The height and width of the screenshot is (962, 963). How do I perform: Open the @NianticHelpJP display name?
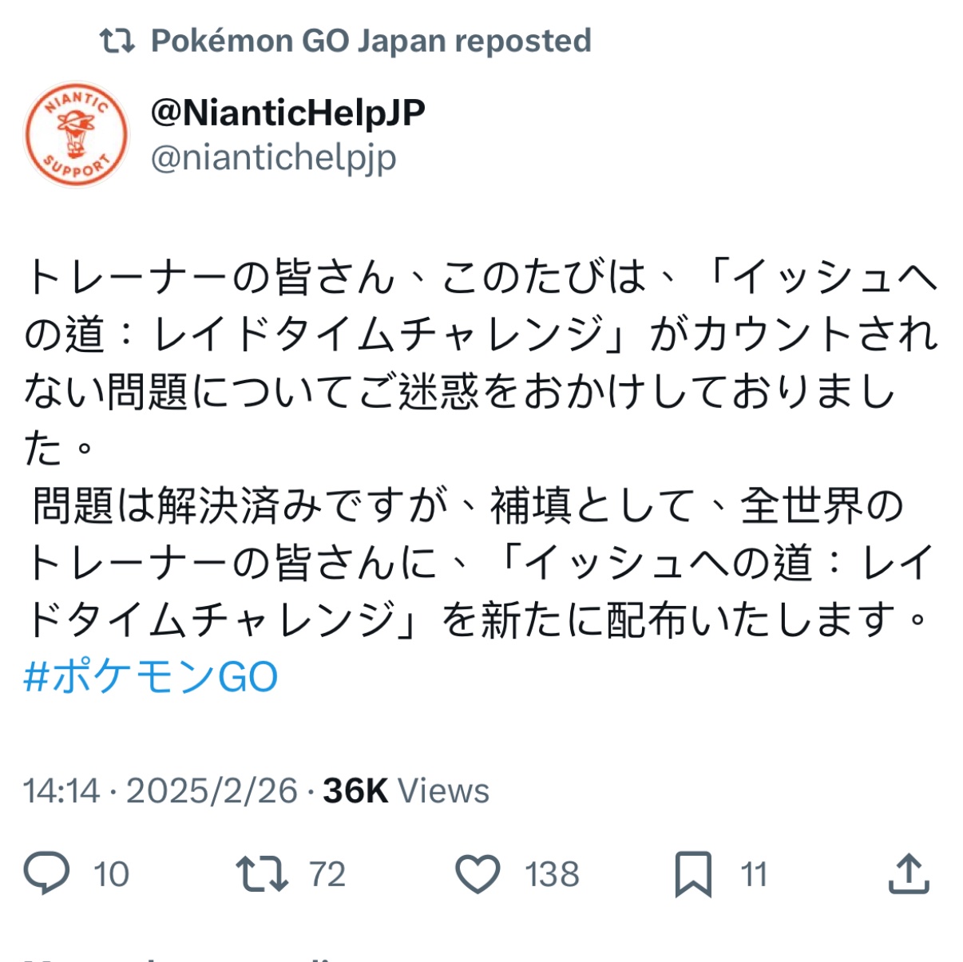pyautogui.click(x=287, y=113)
